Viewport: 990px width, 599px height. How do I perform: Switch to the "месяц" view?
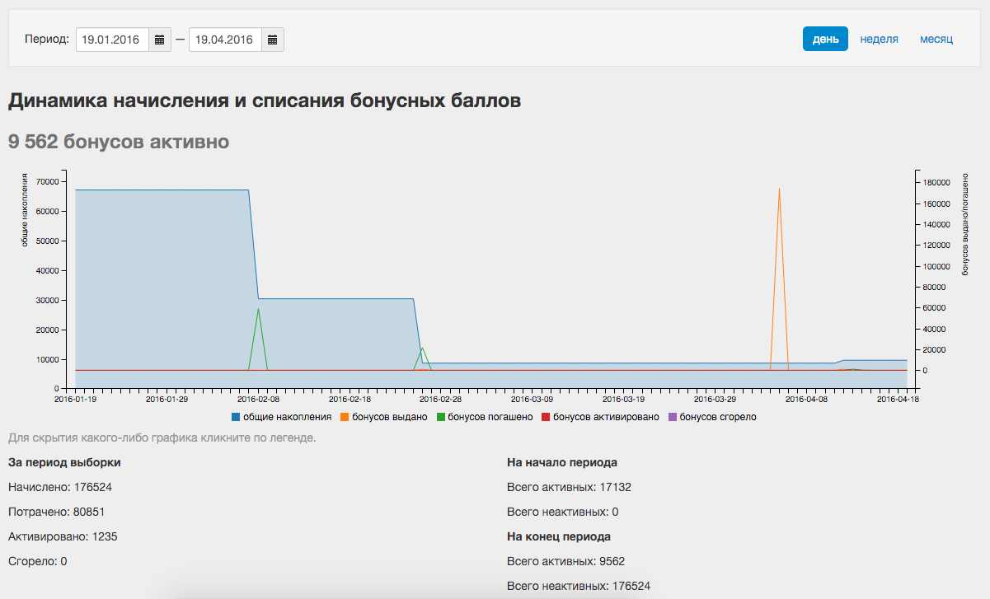click(936, 39)
